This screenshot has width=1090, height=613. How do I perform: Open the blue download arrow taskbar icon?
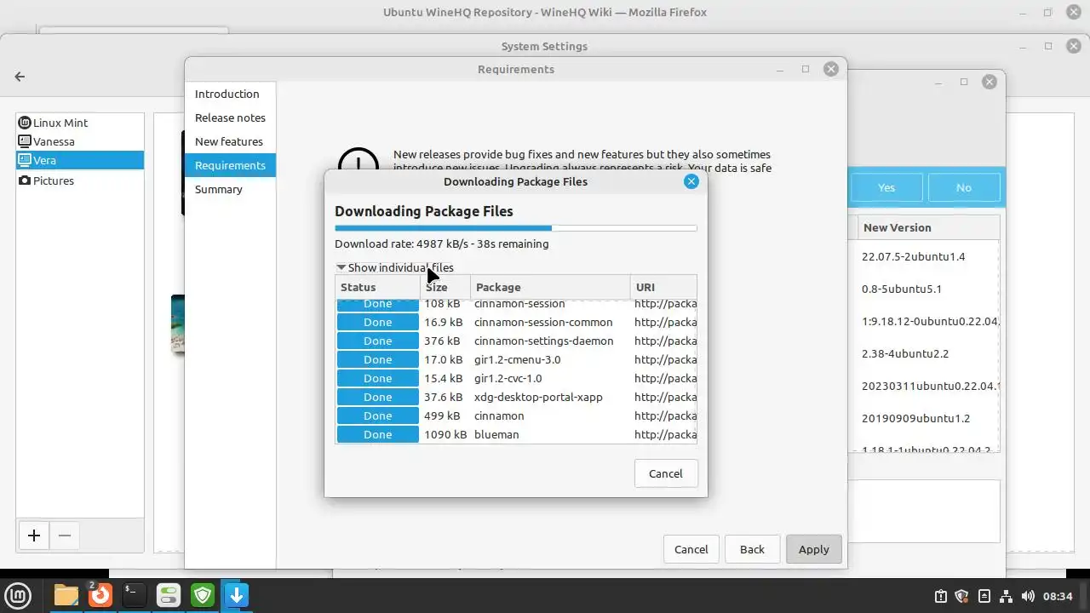click(237, 594)
